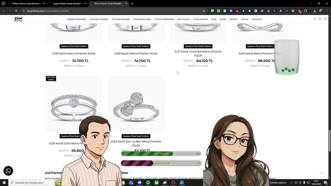Open the 0,33 Karat Reina Pırlanta Yüzük link

pyautogui.click(x=74, y=53)
